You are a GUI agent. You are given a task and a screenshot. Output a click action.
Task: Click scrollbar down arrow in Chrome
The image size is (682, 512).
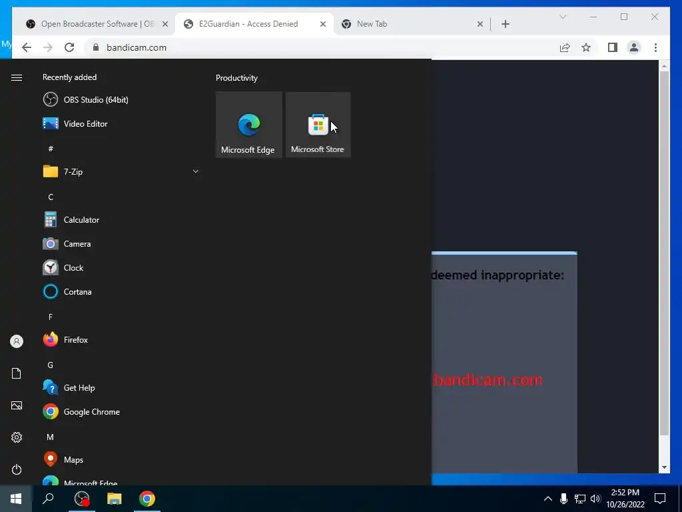pos(664,467)
